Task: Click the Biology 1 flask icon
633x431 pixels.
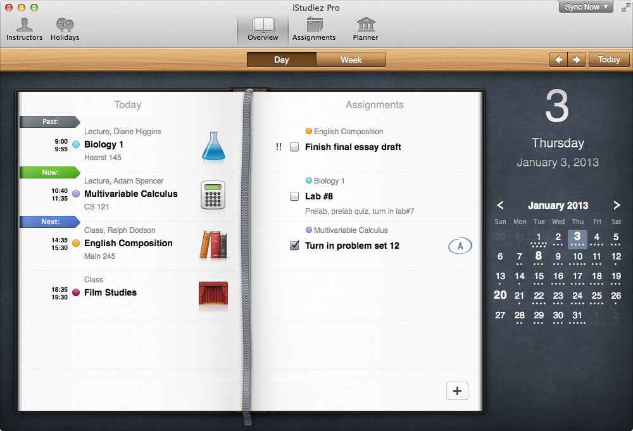Action: click(x=213, y=146)
